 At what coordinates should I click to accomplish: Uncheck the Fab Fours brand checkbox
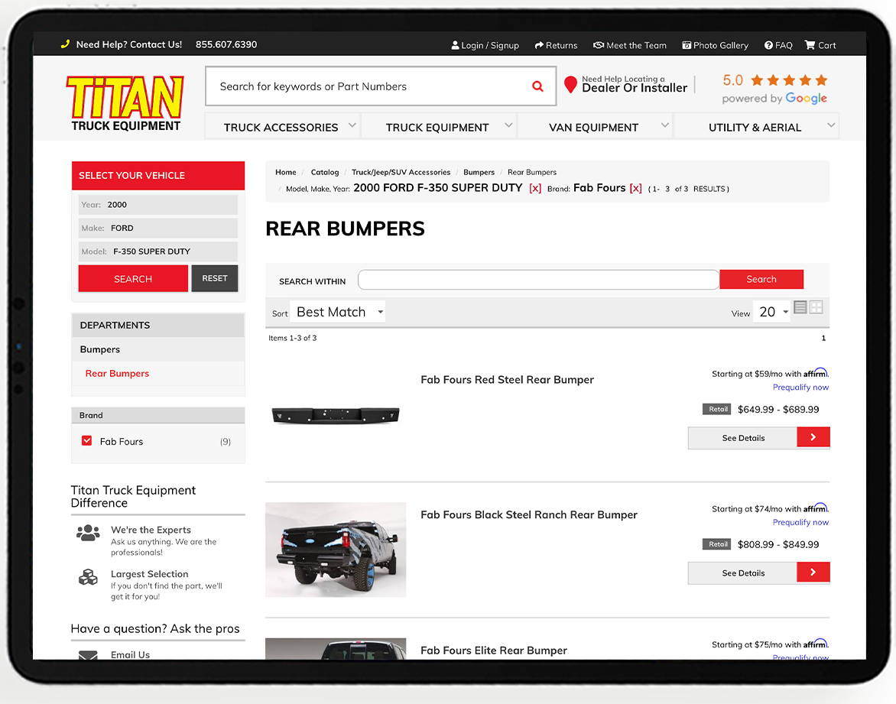click(87, 441)
